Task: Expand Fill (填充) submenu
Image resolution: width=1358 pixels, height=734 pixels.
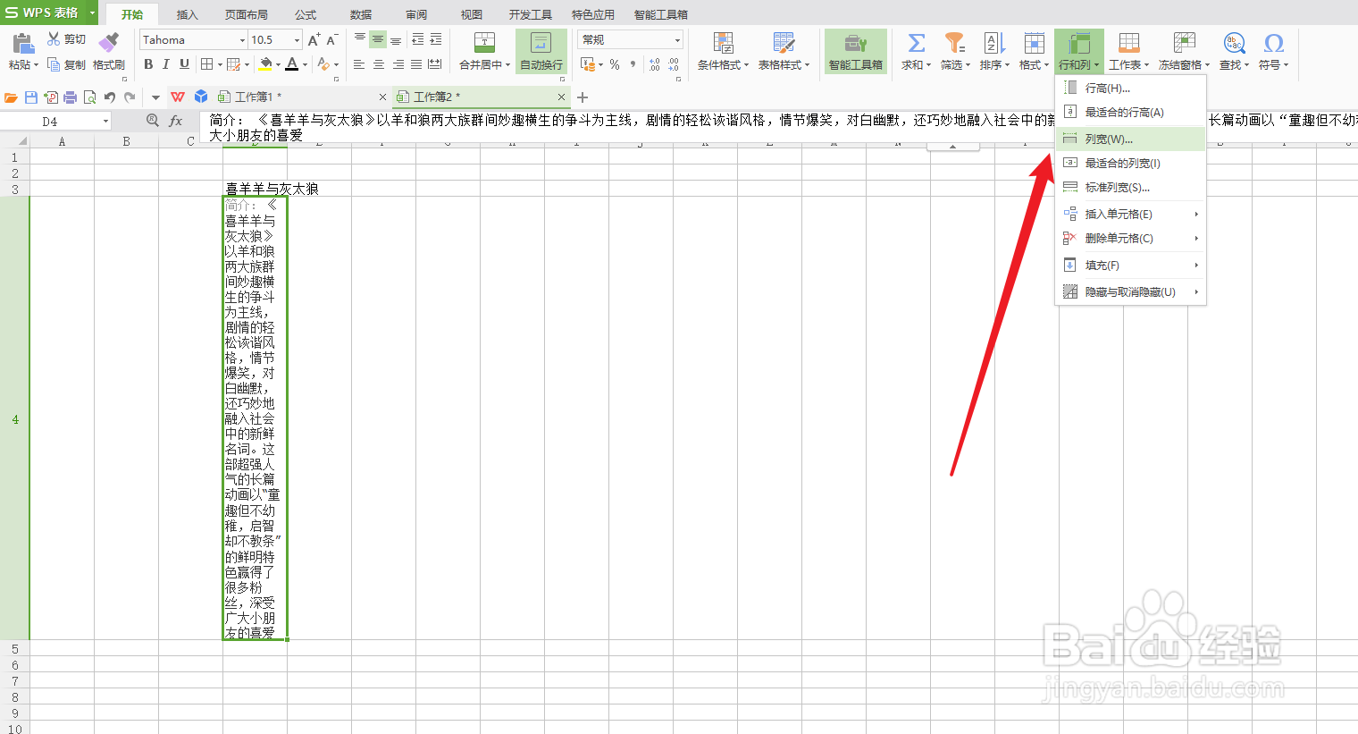Action: [1130, 265]
